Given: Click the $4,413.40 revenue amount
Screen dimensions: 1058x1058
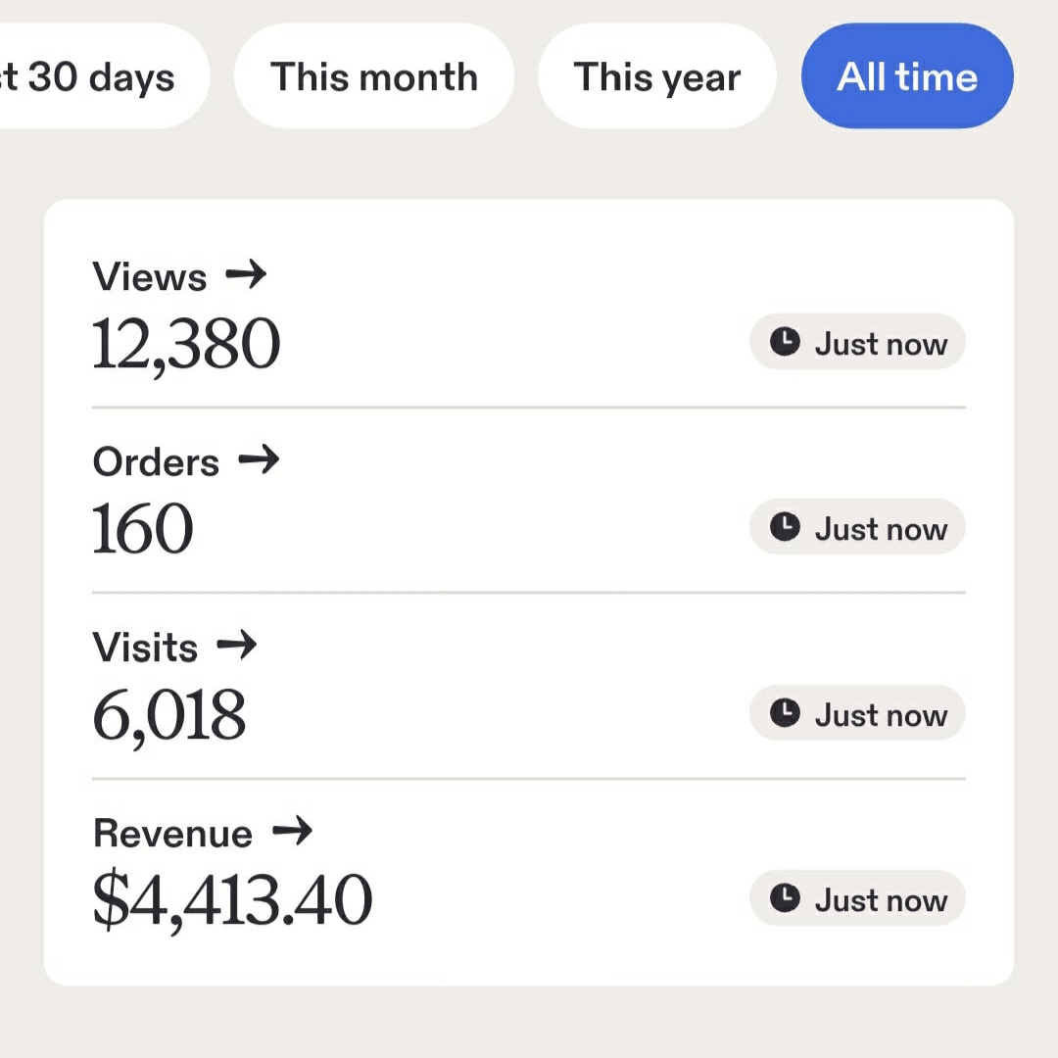Looking at the screenshot, I should coord(232,899).
